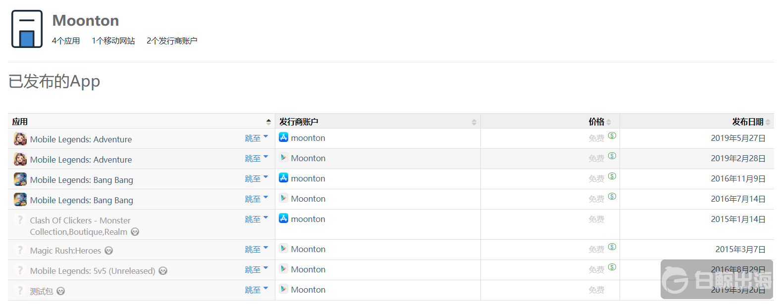Click App Store icon in the 2016年11月9日 row
The width and height of the screenshot is (778, 304).
point(283,178)
